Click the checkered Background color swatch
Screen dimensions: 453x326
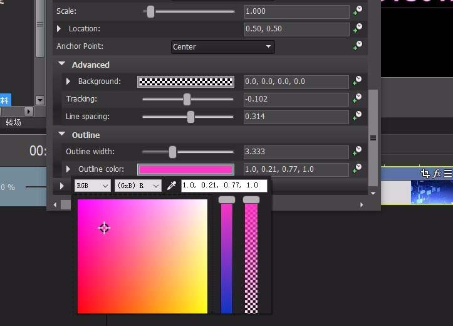pos(185,81)
